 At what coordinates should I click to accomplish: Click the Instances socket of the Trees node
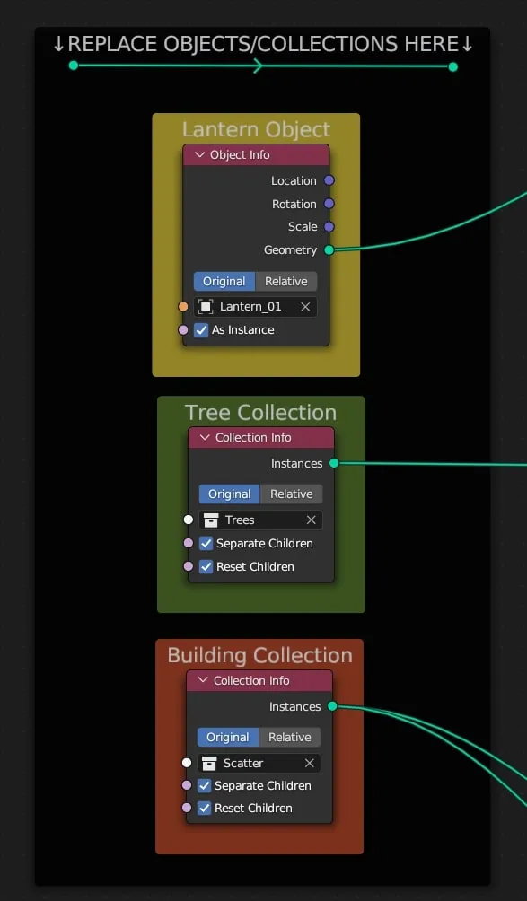pos(335,463)
